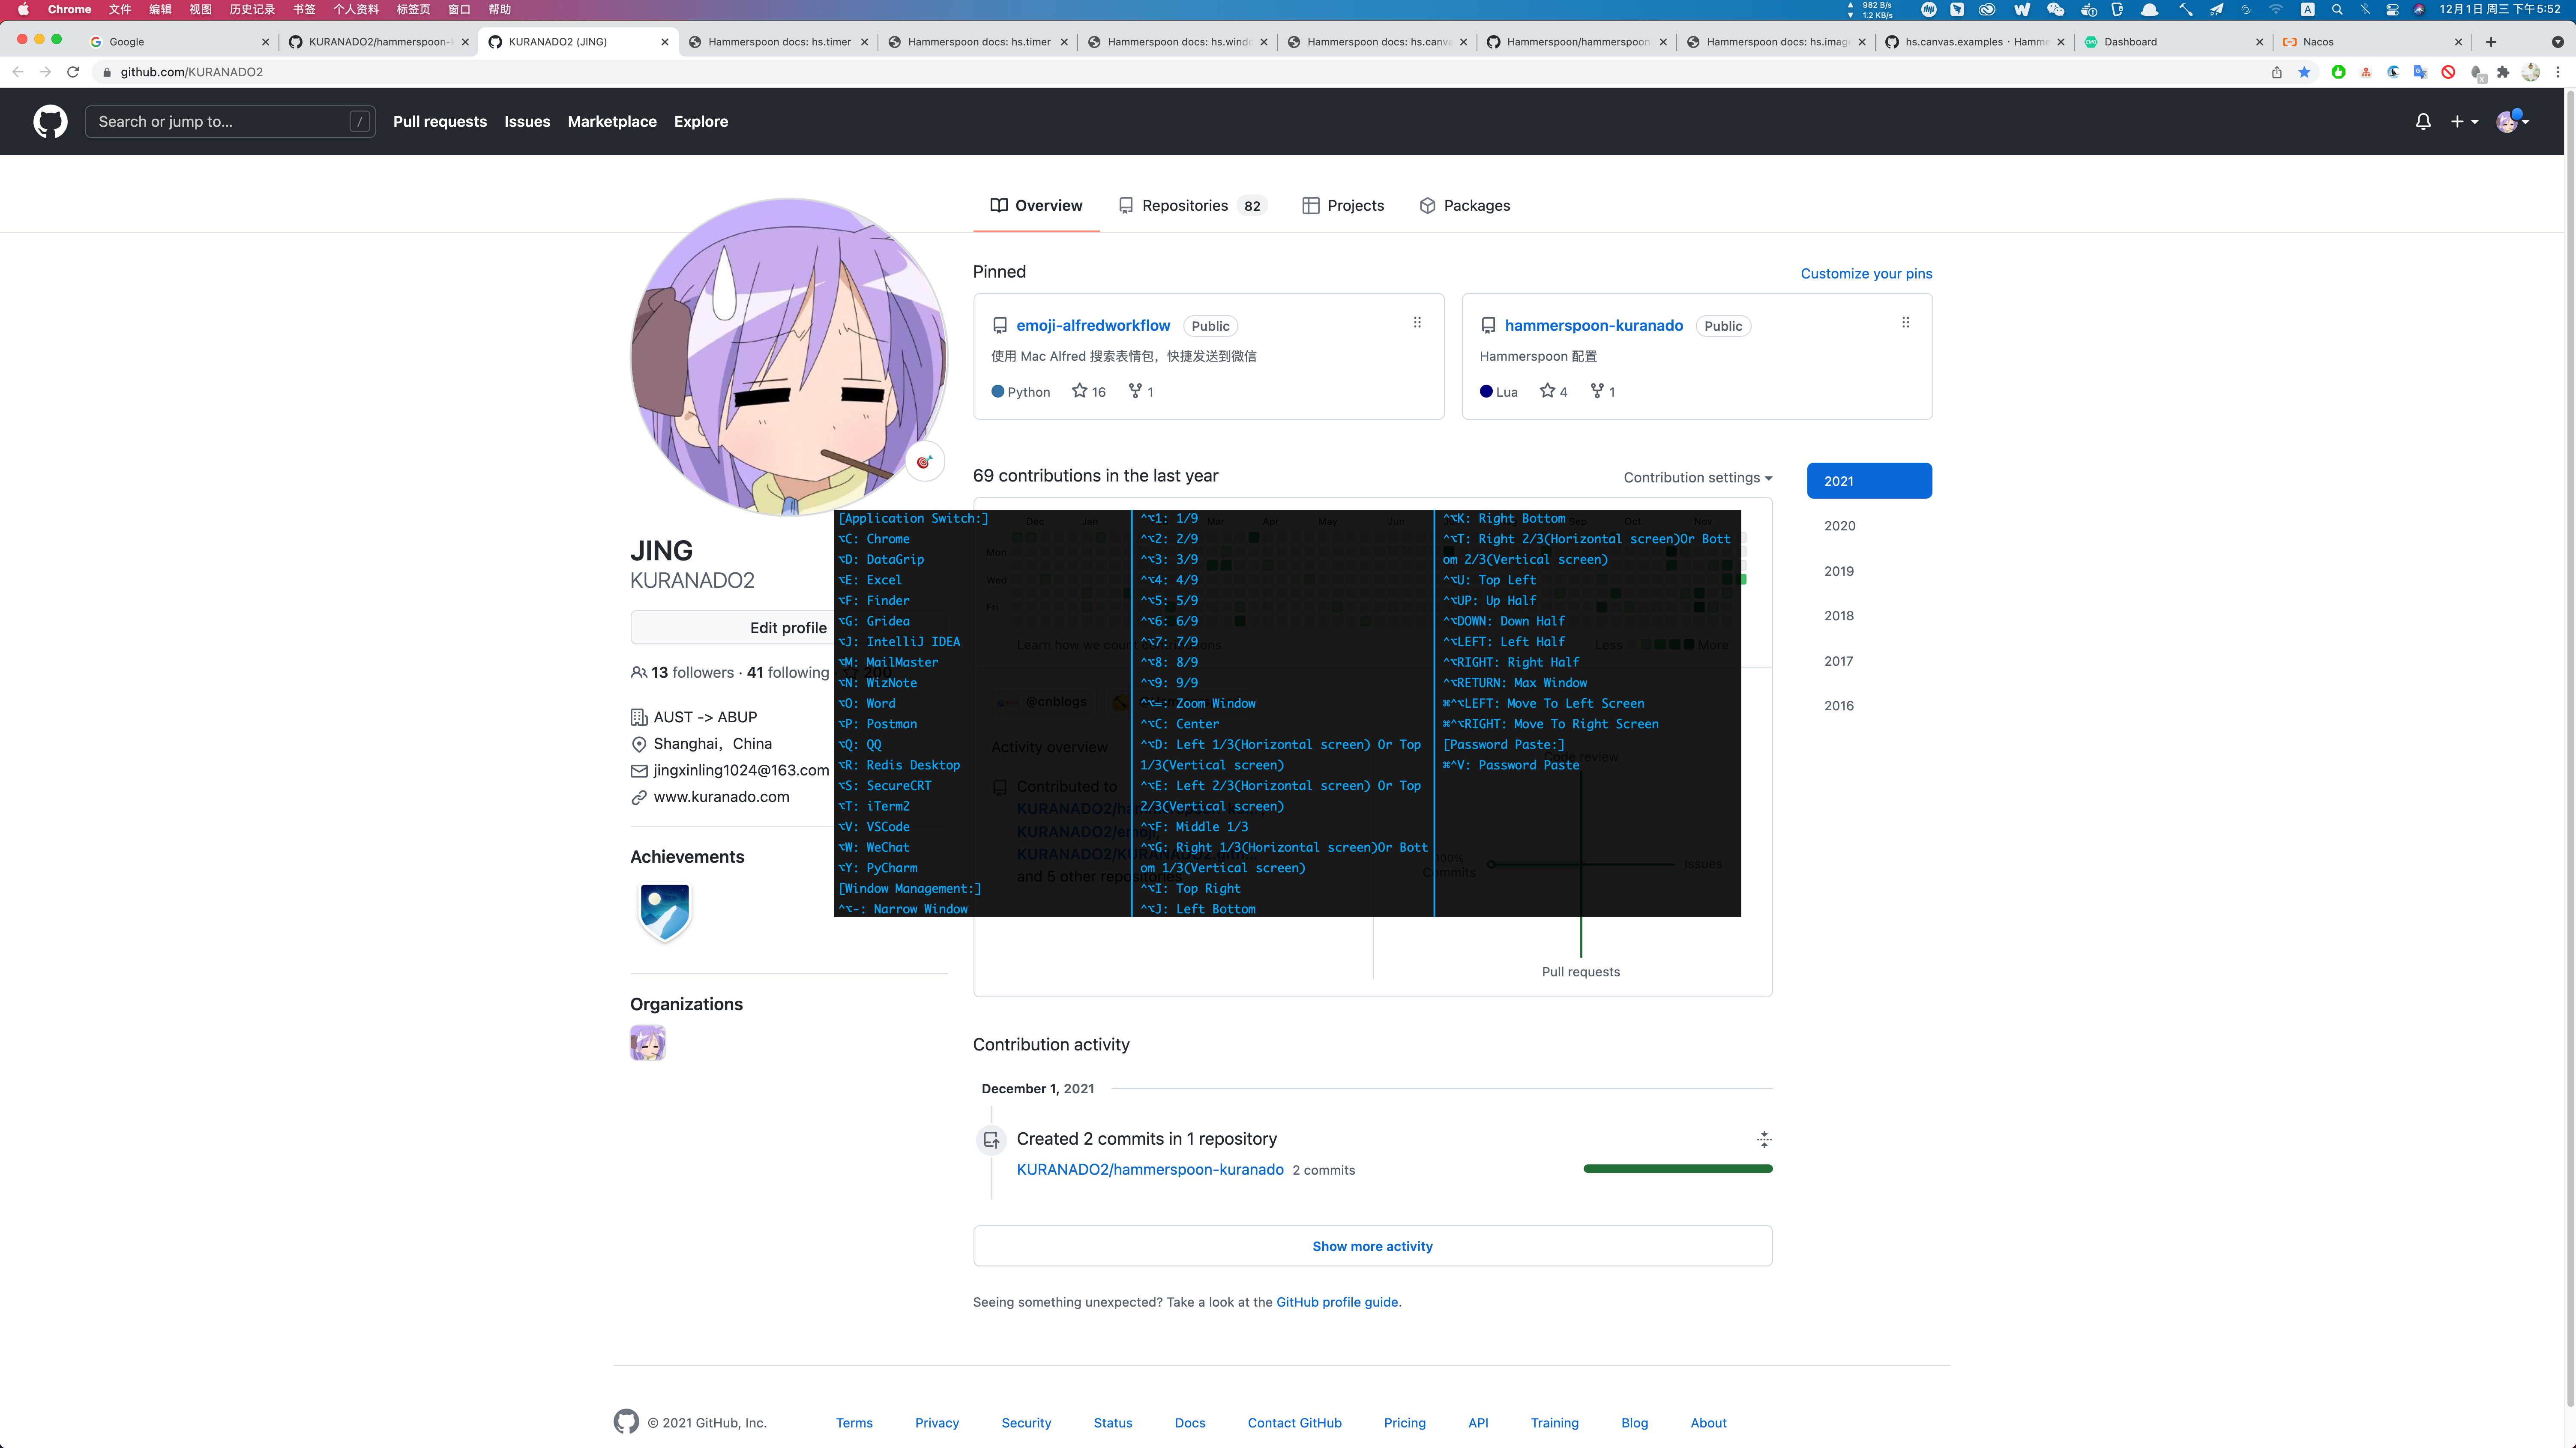This screenshot has height=1448, width=2576.
Task: Click the GitHub Octocat logo in header
Action: point(50,121)
